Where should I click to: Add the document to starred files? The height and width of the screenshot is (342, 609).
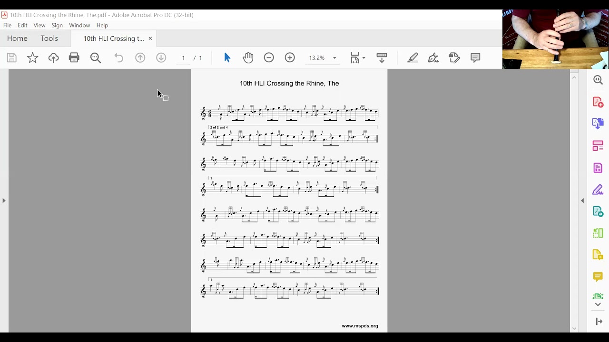[x=32, y=57]
